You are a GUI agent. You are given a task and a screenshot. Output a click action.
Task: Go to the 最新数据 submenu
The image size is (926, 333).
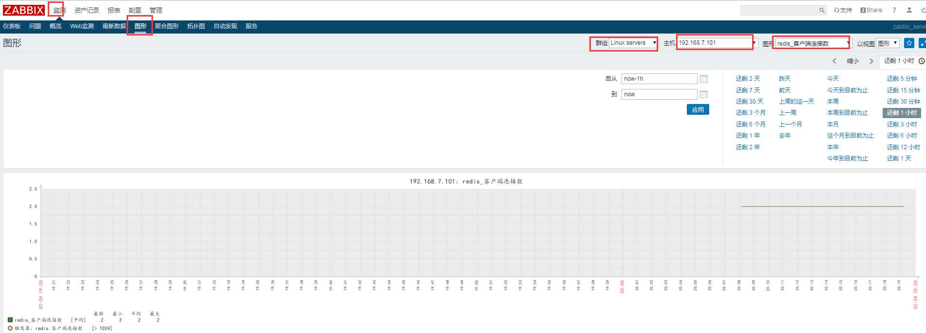pyautogui.click(x=114, y=26)
